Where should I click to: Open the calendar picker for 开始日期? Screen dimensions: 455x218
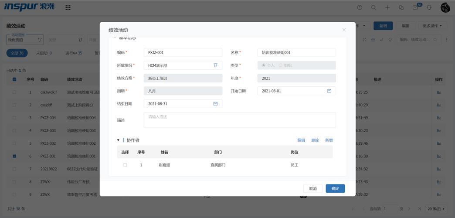point(329,91)
